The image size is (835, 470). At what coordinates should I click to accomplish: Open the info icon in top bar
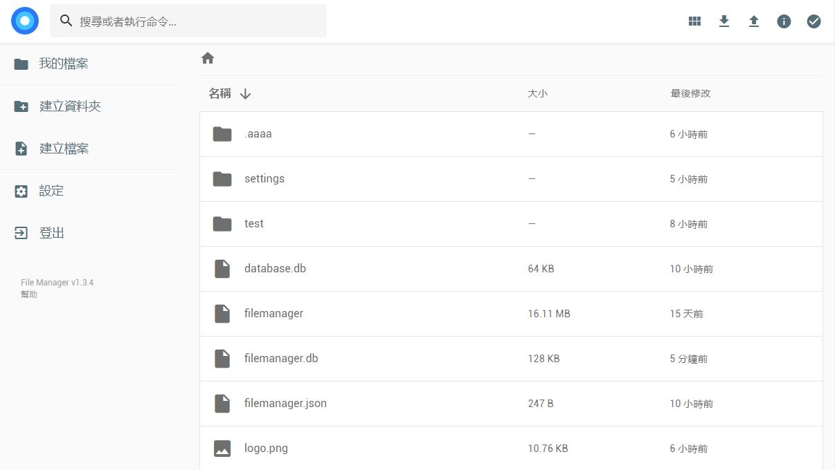pos(784,21)
